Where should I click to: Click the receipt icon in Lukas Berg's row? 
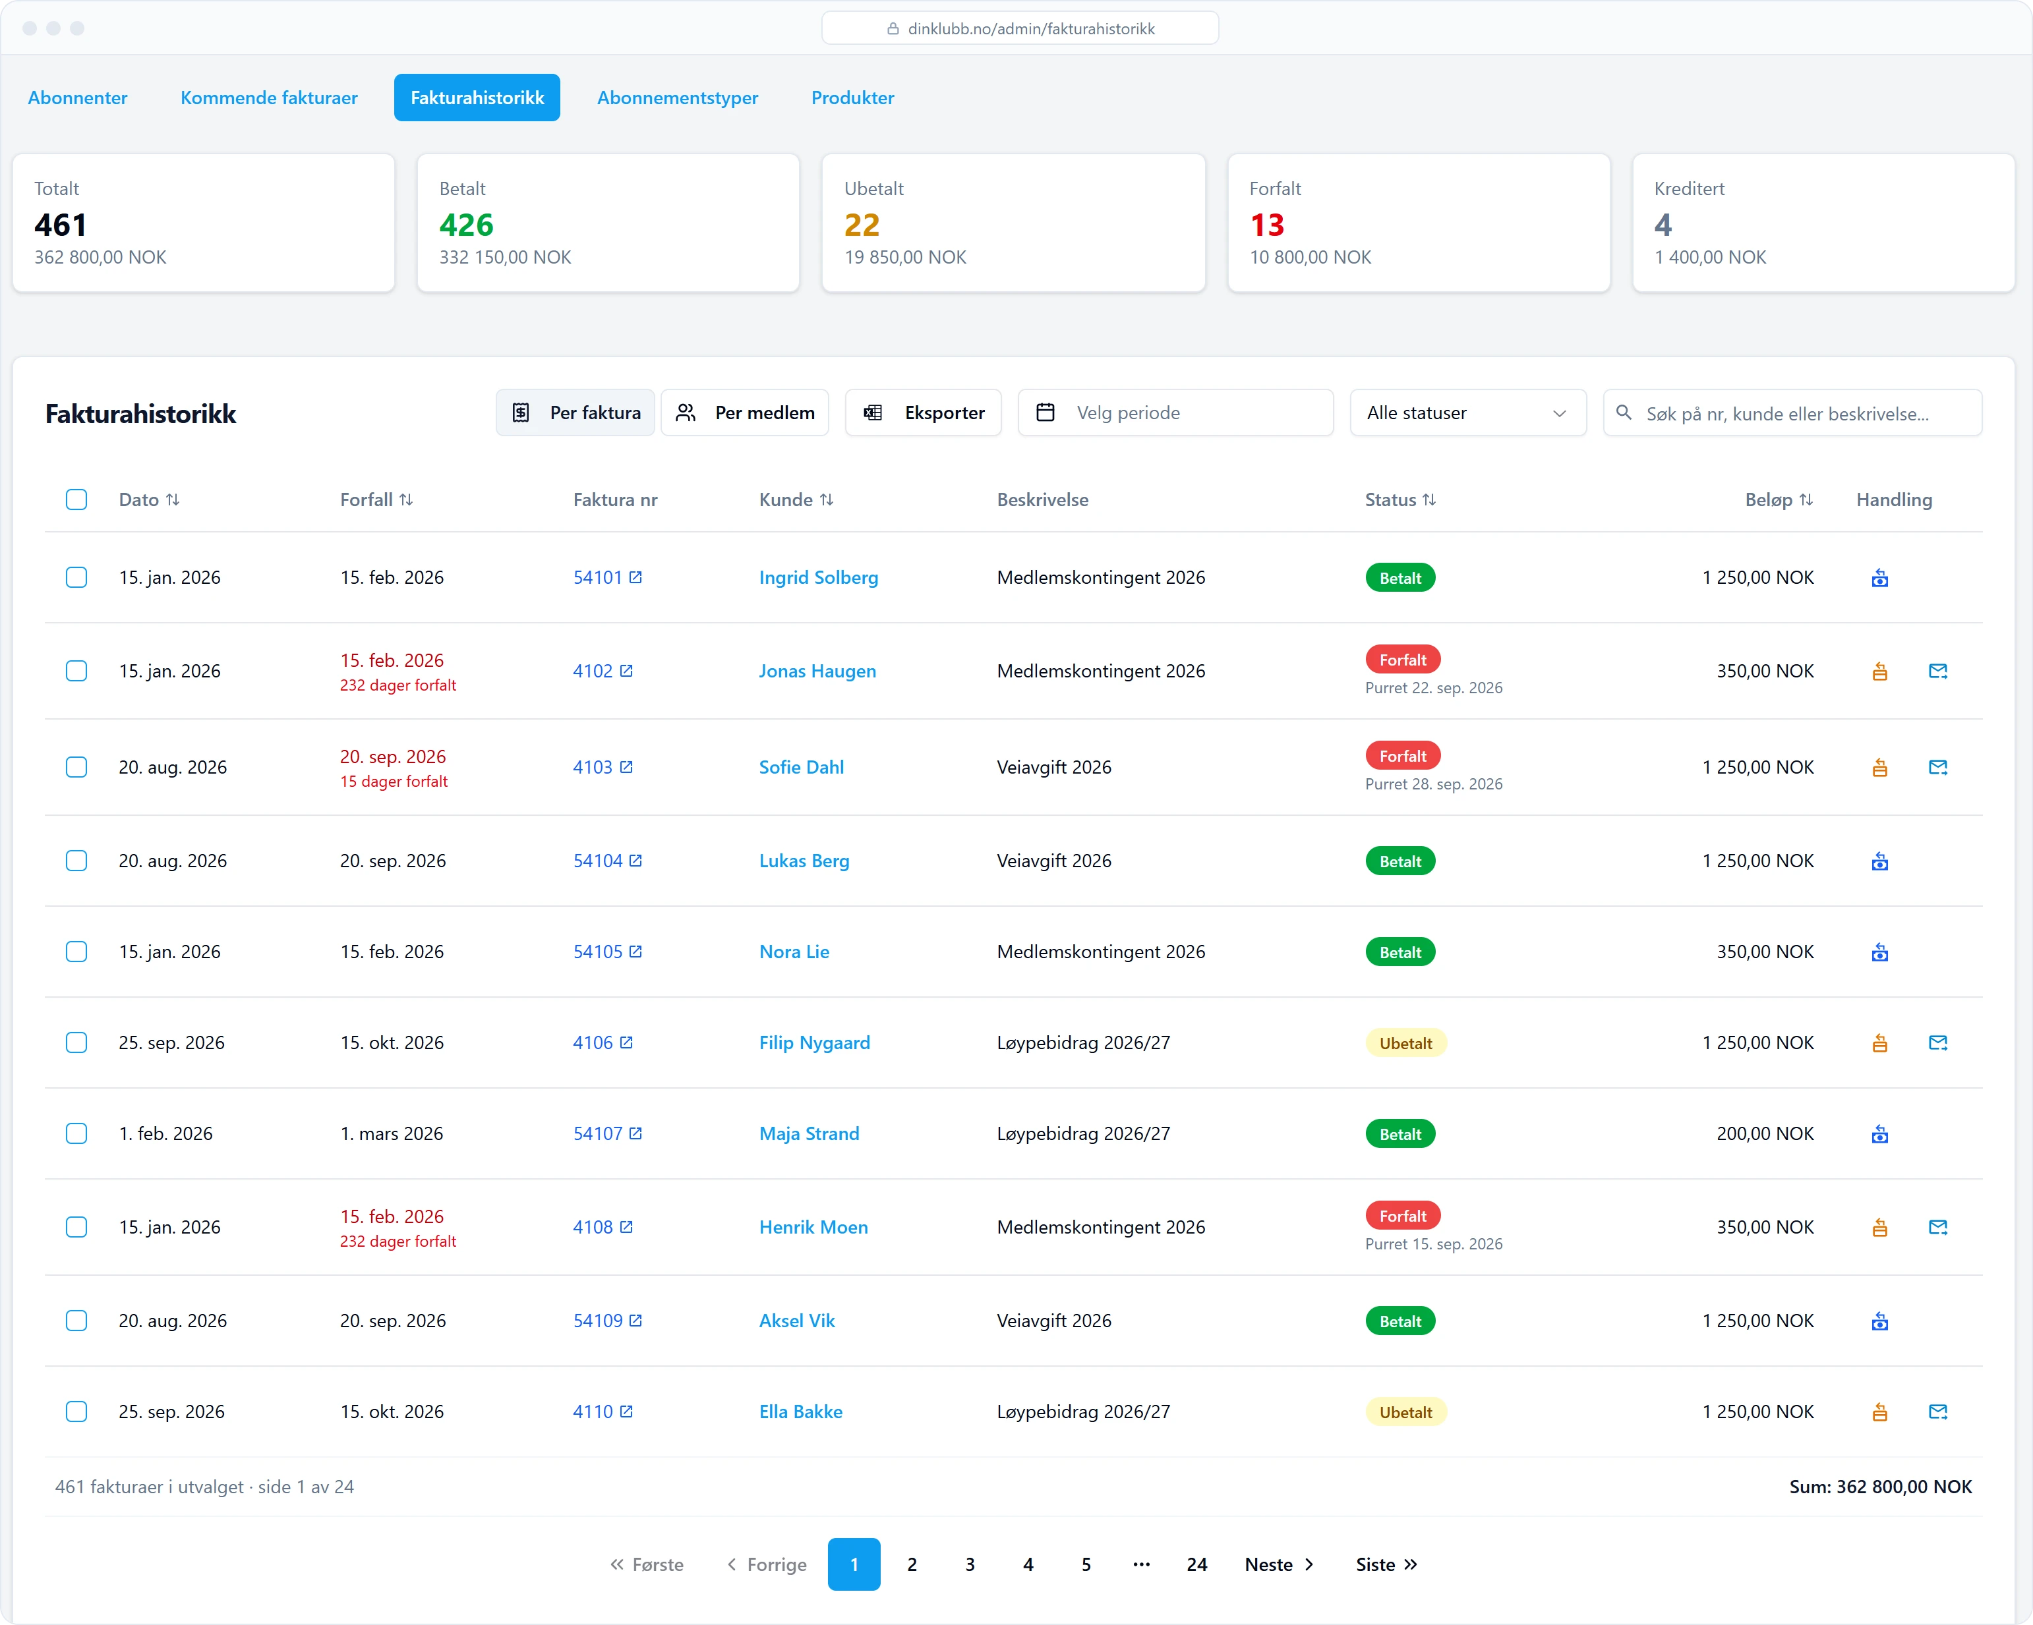pos(1879,861)
